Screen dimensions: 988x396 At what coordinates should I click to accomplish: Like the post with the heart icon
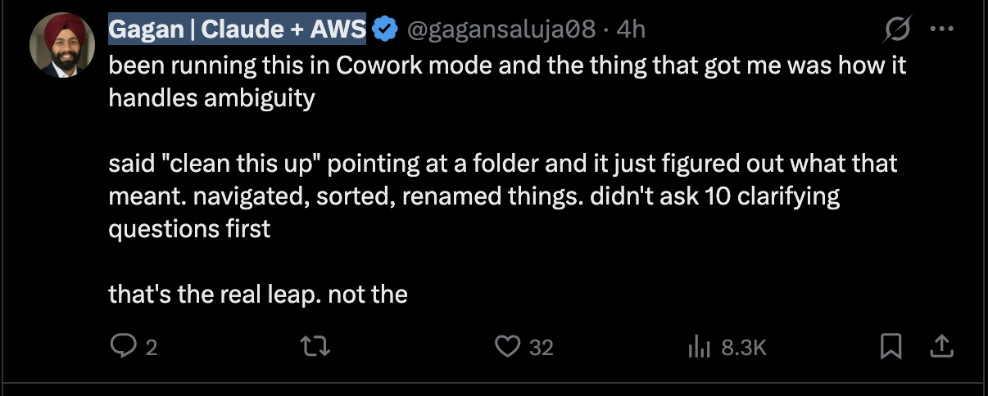(x=508, y=347)
